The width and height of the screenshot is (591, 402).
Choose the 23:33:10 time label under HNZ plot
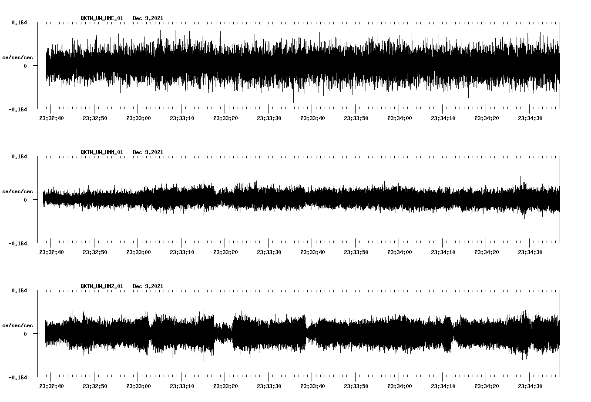pyautogui.click(x=182, y=386)
